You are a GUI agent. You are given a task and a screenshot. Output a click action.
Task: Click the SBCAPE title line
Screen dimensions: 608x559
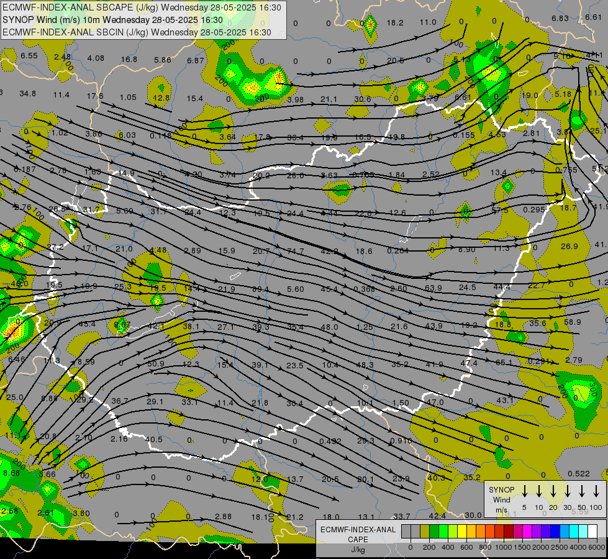click(x=142, y=7)
